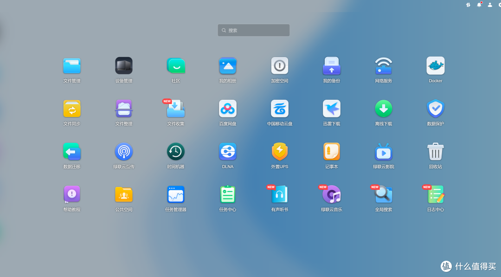501x277 pixels.
Task: Open the 回收站 recycle bin
Action: click(436, 152)
